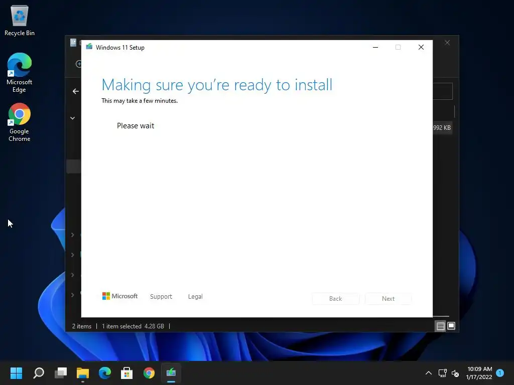The image size is (514, 385).
Task: Click the 992 KB size cell in File Explorer
Action: click(442, 128)
